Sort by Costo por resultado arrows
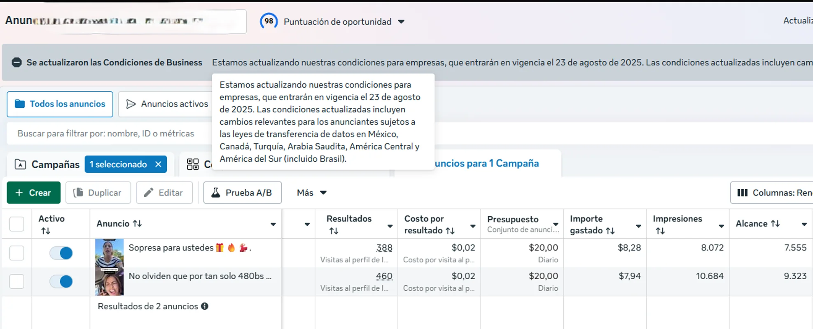The image size is (813, 329). click(450, 231)
